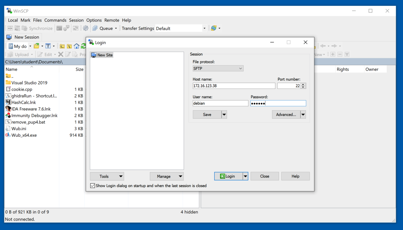This screenshot has height=230, width=403.
Task: Sort by the Name column header
Action: 32,69
